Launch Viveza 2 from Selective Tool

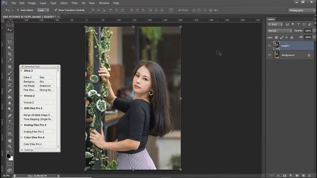coord(38,102)
